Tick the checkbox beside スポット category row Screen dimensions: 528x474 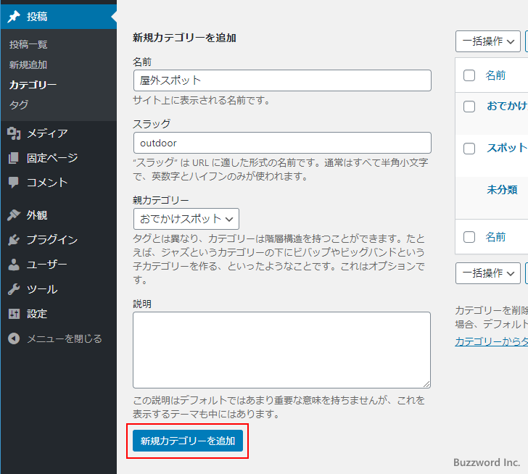[x=469, y=148]
